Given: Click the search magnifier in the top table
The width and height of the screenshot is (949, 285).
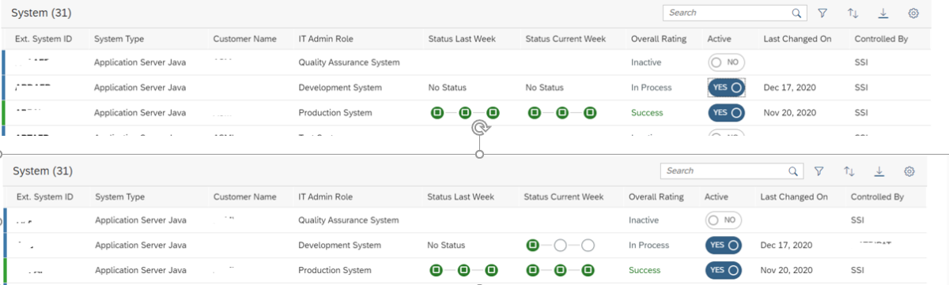Looking at the screenshot, I should (796, 13).
